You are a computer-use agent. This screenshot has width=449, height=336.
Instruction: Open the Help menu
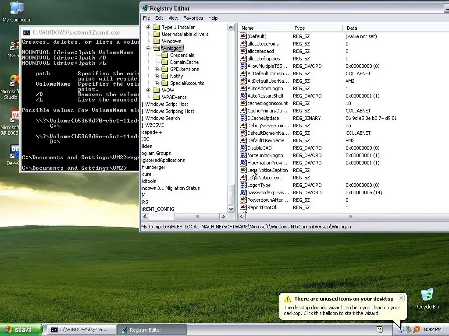[x=213, y=18]
